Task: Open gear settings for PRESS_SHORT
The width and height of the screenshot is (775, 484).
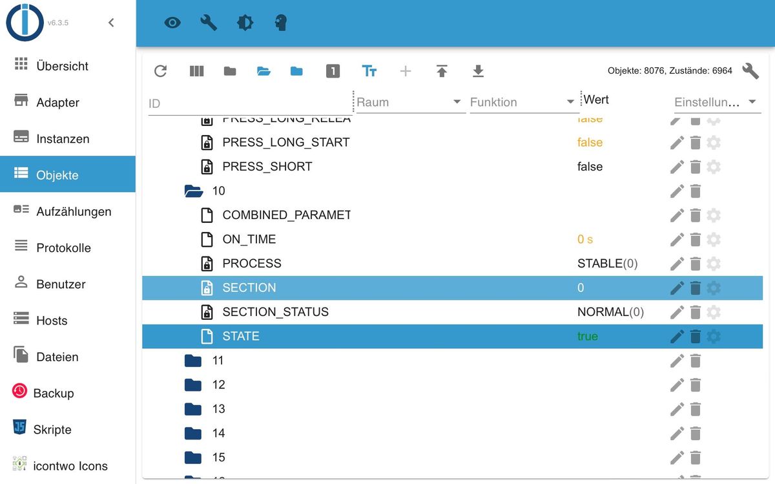Action: tap(714, 167)
